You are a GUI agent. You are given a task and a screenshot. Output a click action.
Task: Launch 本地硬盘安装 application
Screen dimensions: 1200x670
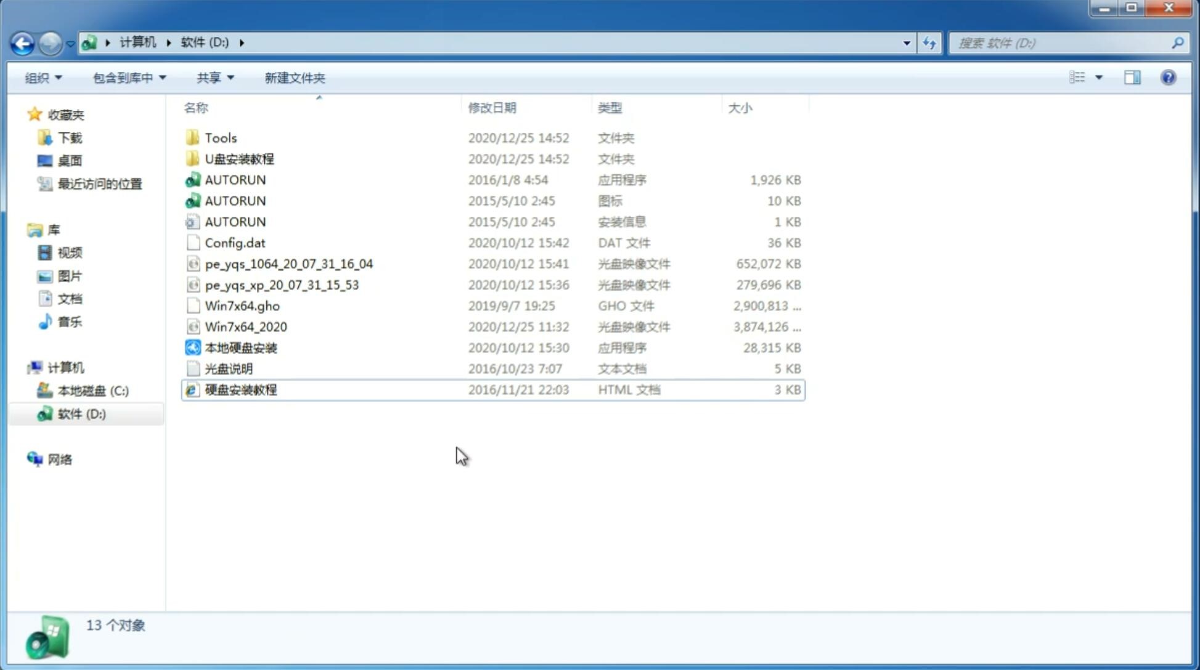(240, 347)
